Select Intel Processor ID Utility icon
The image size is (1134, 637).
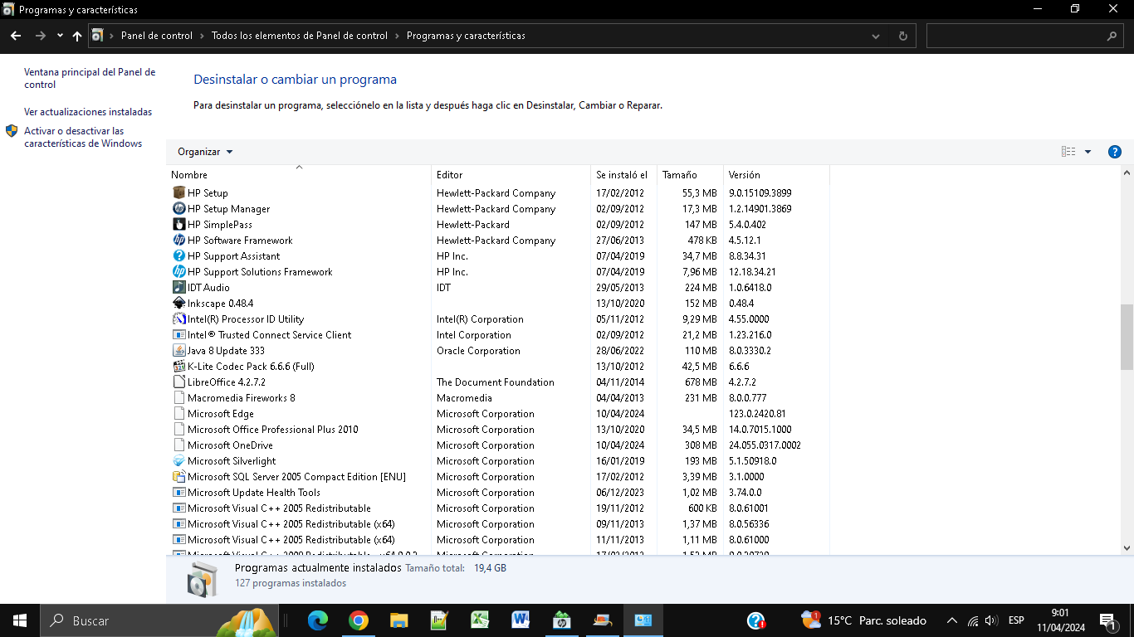[x=178, y=318]
